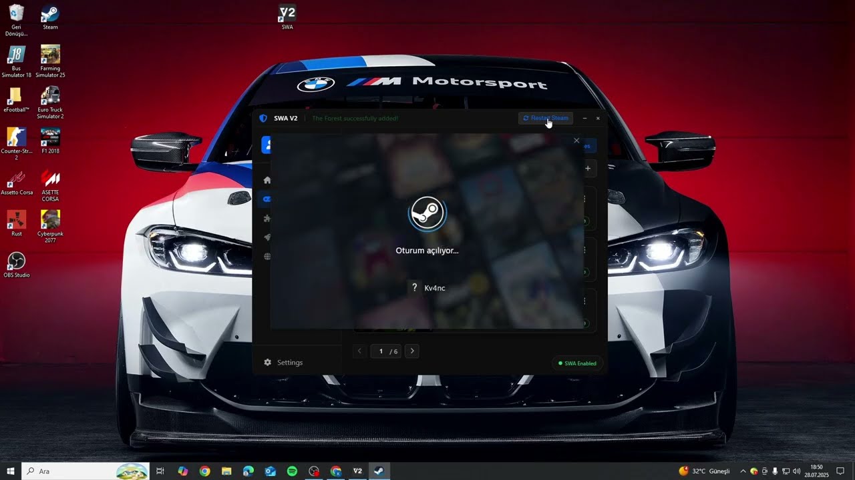Select the eFootball desktop icon
The width and height of the screenshot is (855, 480).
[17, 100]
